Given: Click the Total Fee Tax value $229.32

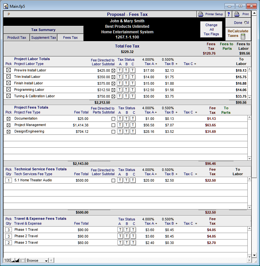Looking at the screenshot, I should (127, 52).
